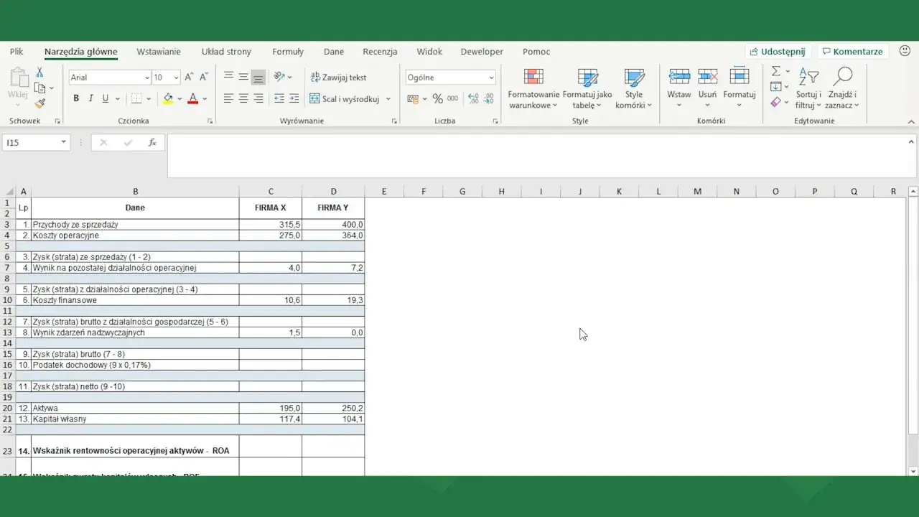
Task: Toggle italic formatting
Action: pos(91,99)
